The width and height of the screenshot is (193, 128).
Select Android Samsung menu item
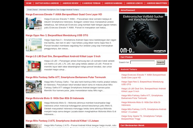point(113,3)
